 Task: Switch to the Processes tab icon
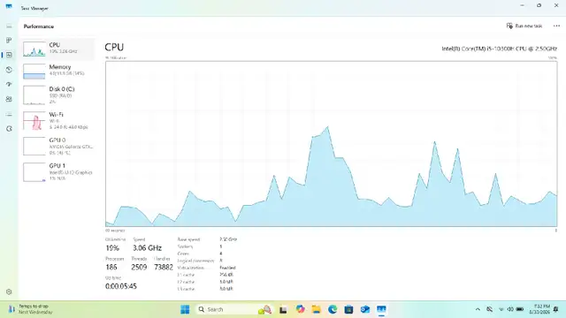pyautogui.click(x=9, y=41)
